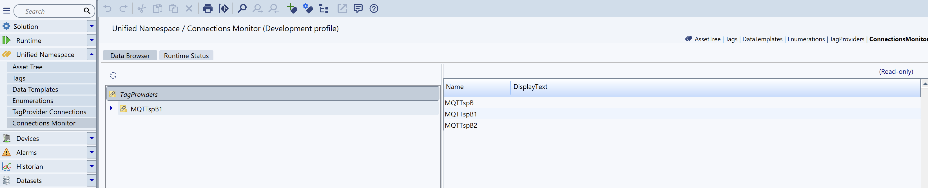The height and width of the screenshot is (188, 928).
Task: Expand the MQTTspB1 tree node
Action: pyautogui.click(x=111, y=108)
